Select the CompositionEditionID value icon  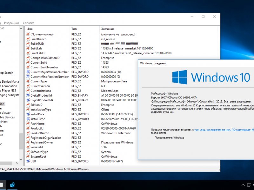point(28,58)
